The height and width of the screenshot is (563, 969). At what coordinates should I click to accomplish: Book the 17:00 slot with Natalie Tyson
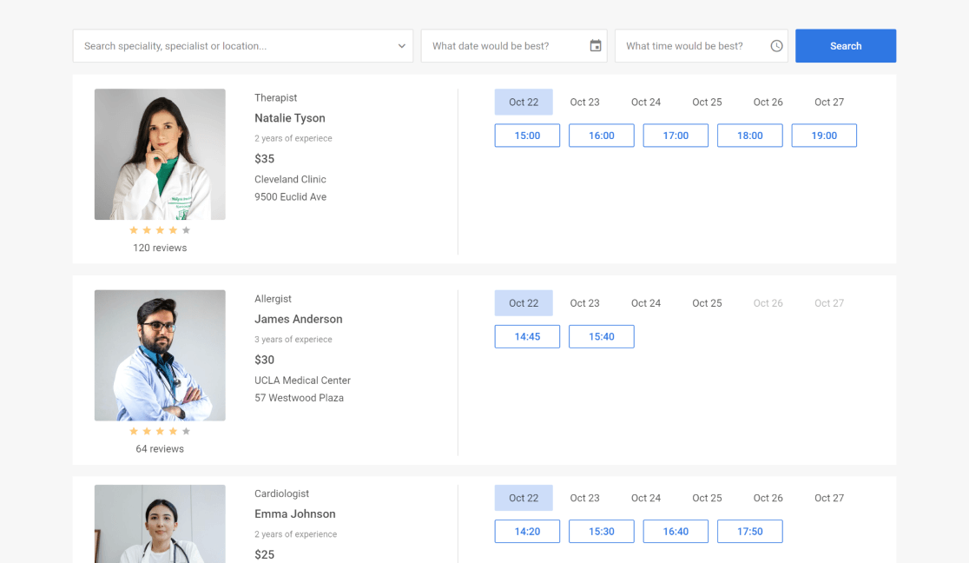[676, 136]
